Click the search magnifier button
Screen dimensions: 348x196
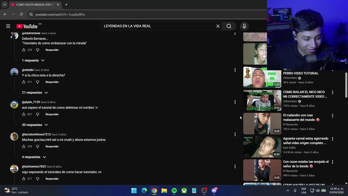229,26
